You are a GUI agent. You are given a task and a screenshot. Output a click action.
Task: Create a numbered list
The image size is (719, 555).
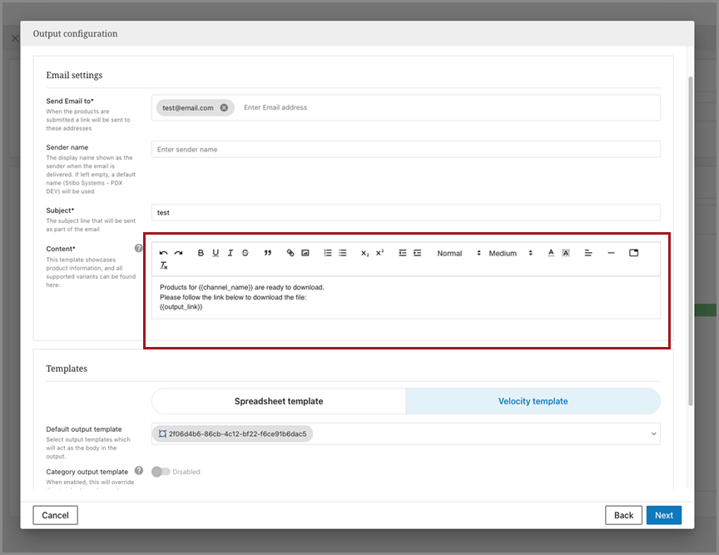point(328,253)
